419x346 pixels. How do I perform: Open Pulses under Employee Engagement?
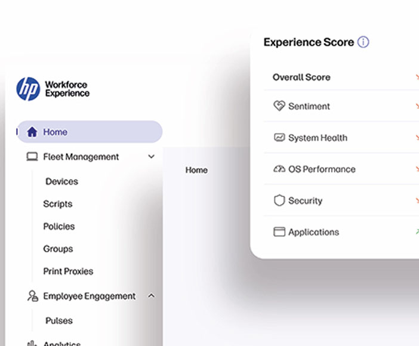[59, 321]
